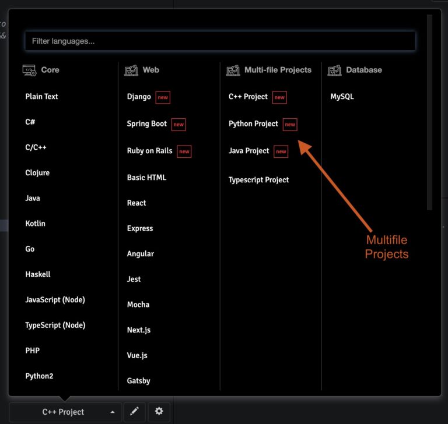The width and height of the screenshot is (448, 424).
Task: Click the Database category icon
Action: click(335, 70)
